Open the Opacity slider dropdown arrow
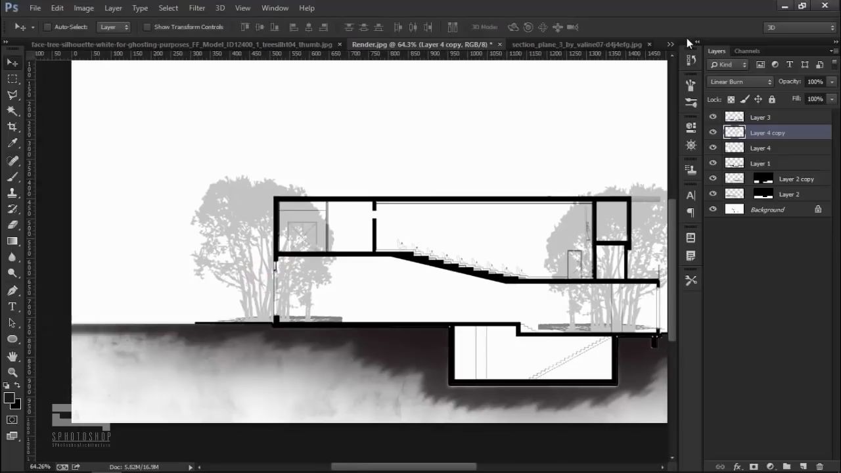 [832, 81]
